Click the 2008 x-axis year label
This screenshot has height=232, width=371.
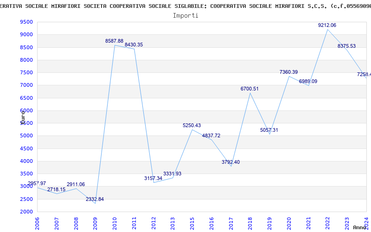(76, 224)
